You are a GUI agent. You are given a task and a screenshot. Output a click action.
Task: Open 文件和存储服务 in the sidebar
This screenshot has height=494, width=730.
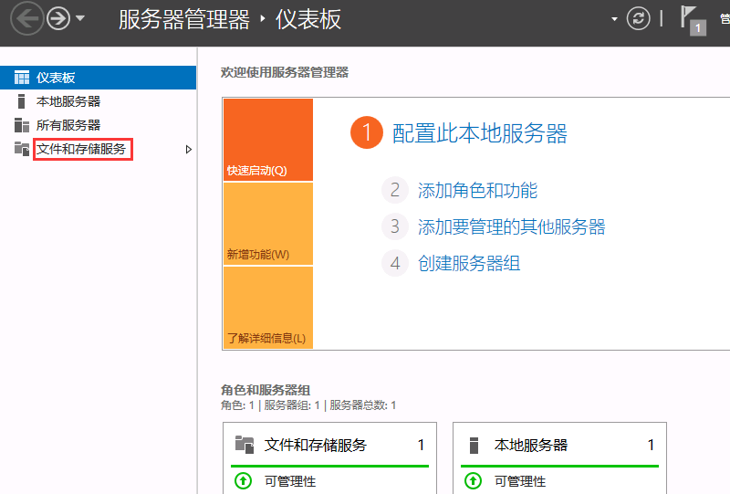click(x=81, y=149)
